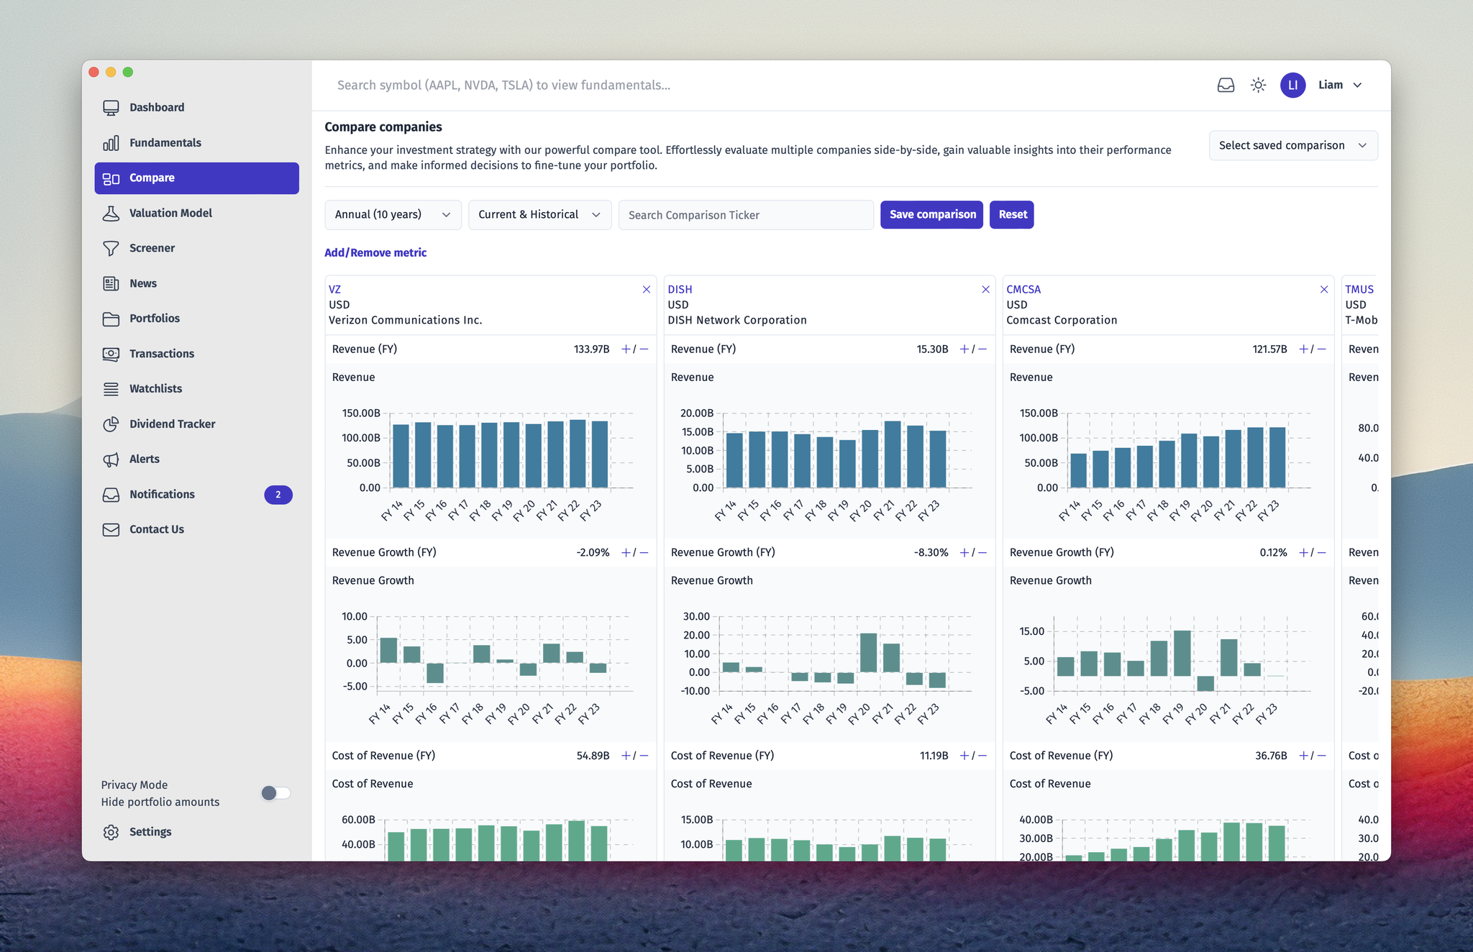
Task: Open Contact Us envelope icon
Action: point(111,530)
